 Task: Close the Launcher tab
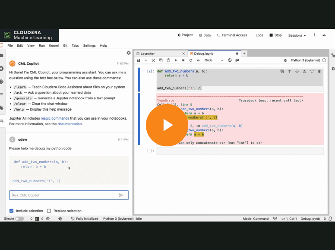(x=183, y=54)
